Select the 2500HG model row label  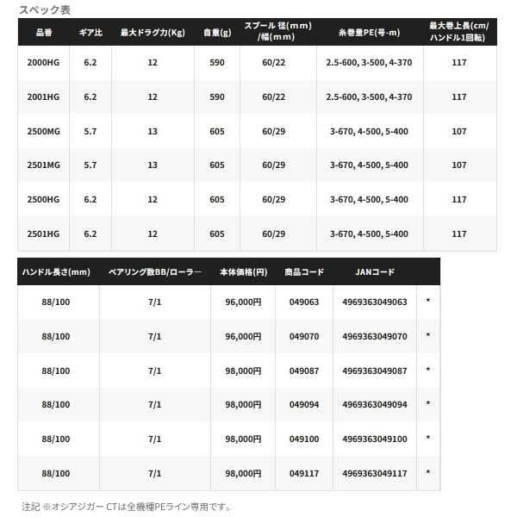(43, 200)
